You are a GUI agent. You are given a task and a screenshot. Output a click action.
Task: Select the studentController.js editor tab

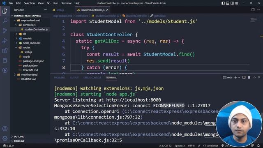tap(92, 10)
